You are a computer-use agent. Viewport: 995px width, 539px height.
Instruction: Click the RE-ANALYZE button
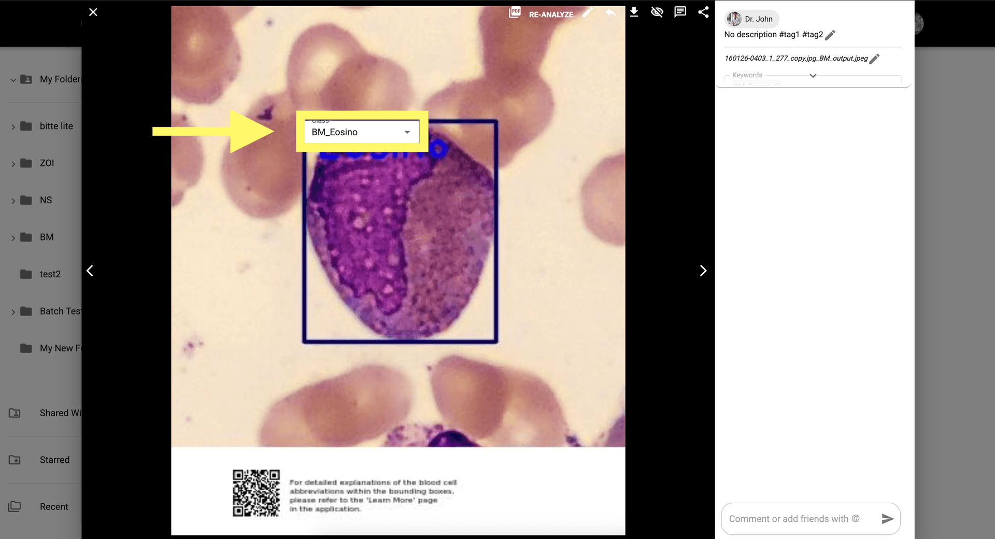pos(551,15)
